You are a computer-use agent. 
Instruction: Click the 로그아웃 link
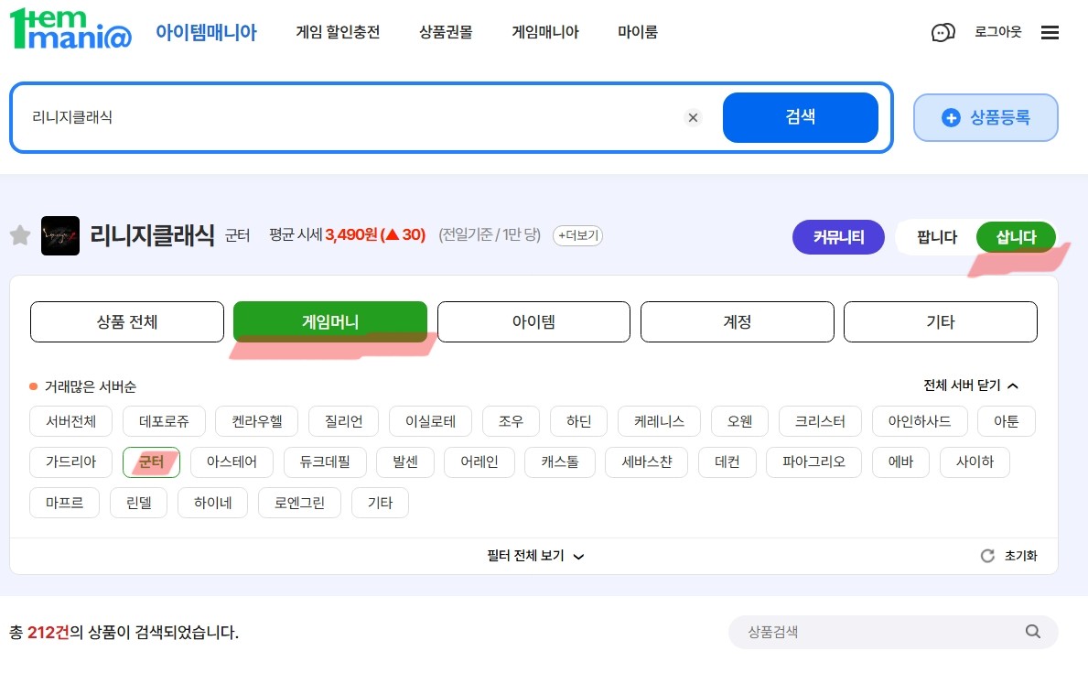pos(997,32)
